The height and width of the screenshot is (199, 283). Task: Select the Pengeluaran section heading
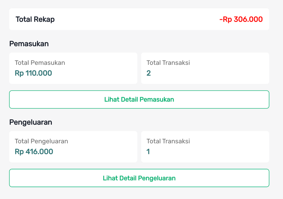point(30,122)
